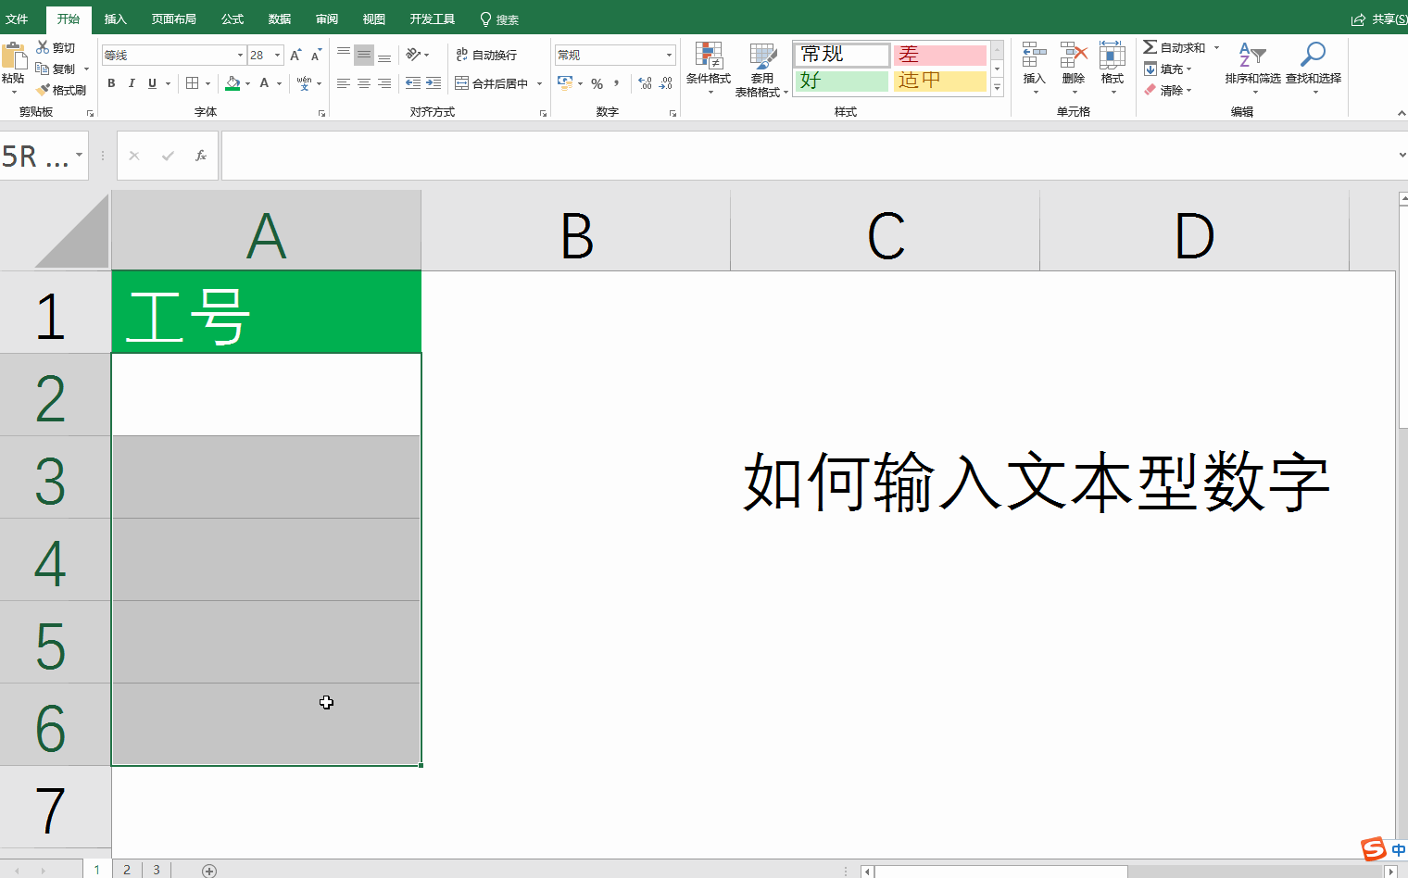The height and width of the screenshot is (878, 1408).
Task: Apply the 差 red cell style
Action: click(x=940, y=55)
